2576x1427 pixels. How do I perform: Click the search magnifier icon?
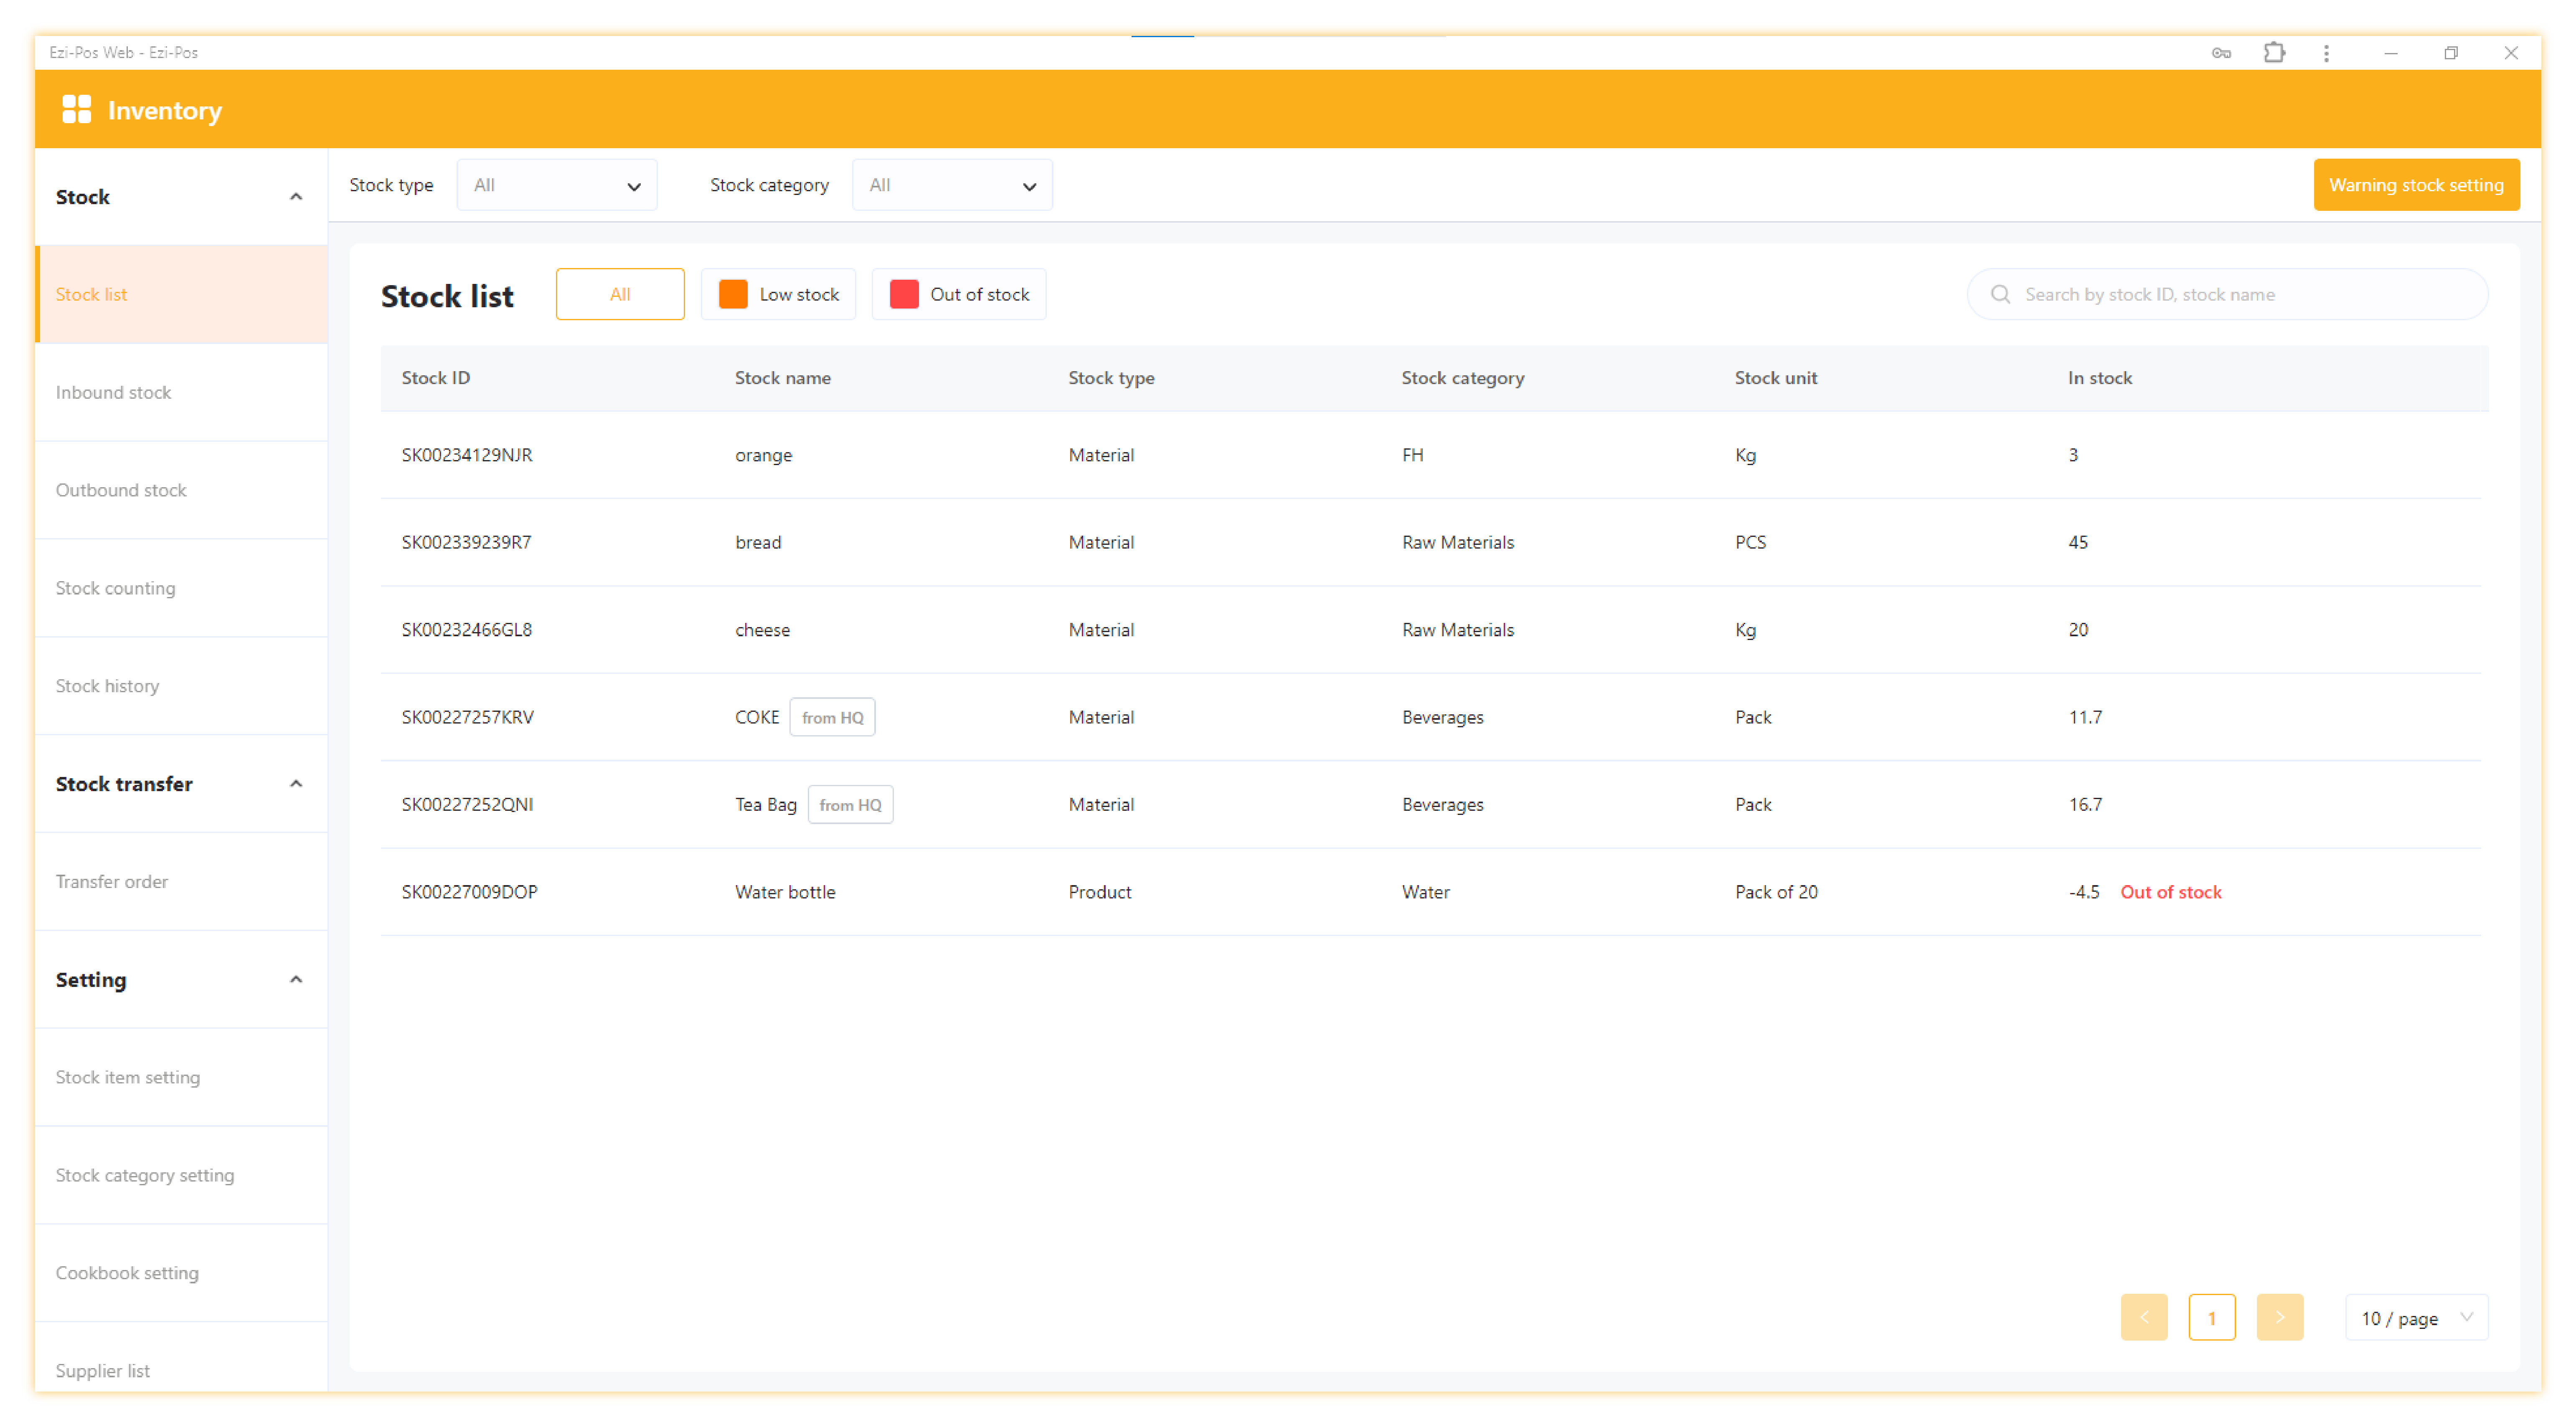point(2000,294)
